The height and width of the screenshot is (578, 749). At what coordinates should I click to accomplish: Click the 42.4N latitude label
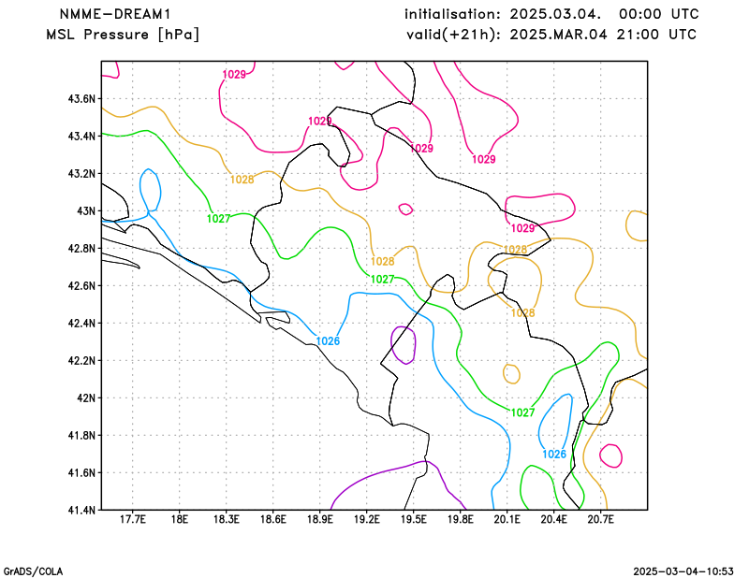pyautogui.click(x=81, y=323)
